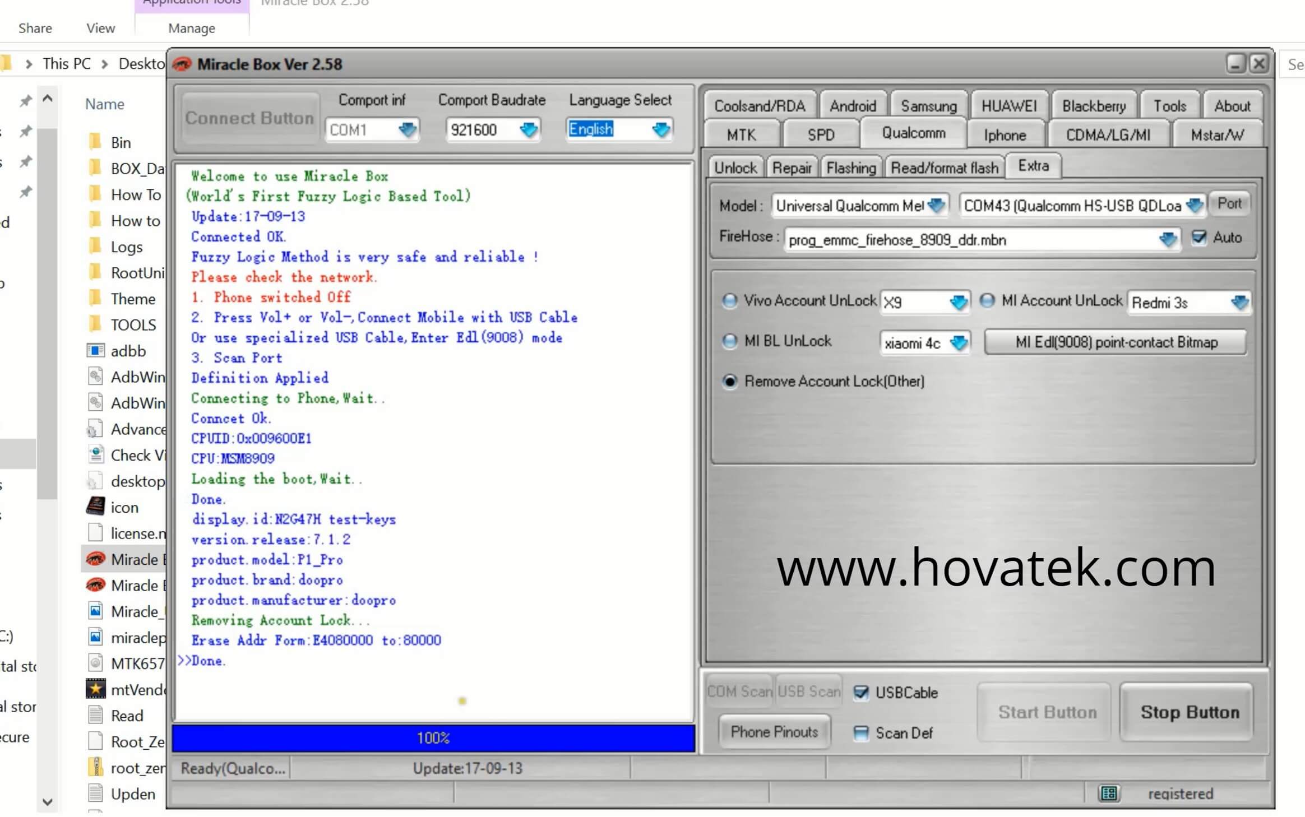Click the Name column header in Explorer

click(x=105, y=104)
